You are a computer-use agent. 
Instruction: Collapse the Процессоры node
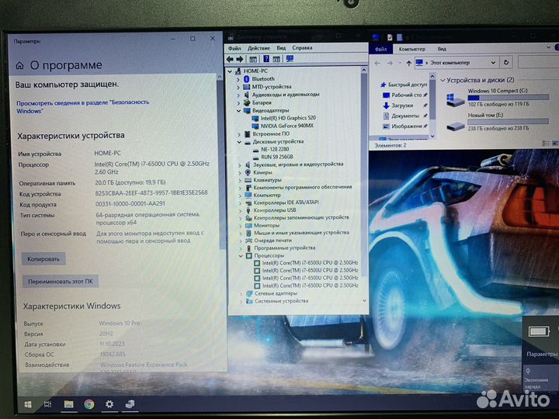241,256
